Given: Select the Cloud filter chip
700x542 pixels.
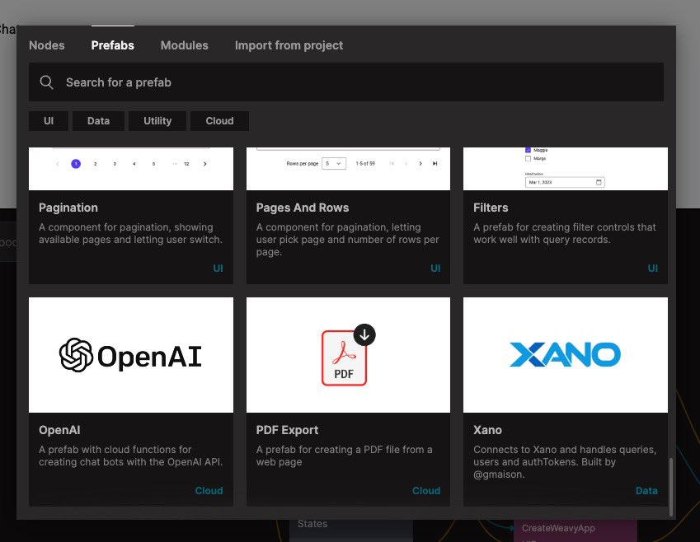Looking at the screenshot, I should click(219, 120).
